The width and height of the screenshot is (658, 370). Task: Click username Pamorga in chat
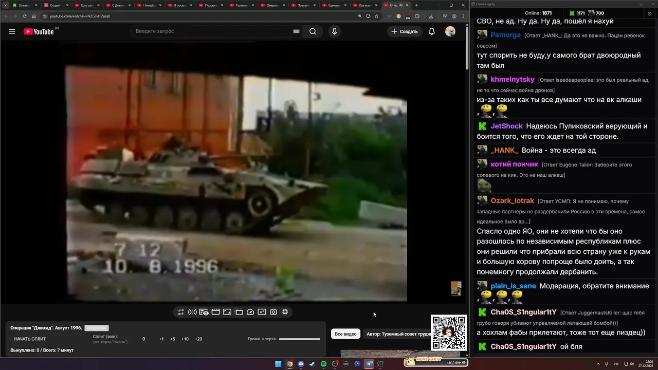505,35
